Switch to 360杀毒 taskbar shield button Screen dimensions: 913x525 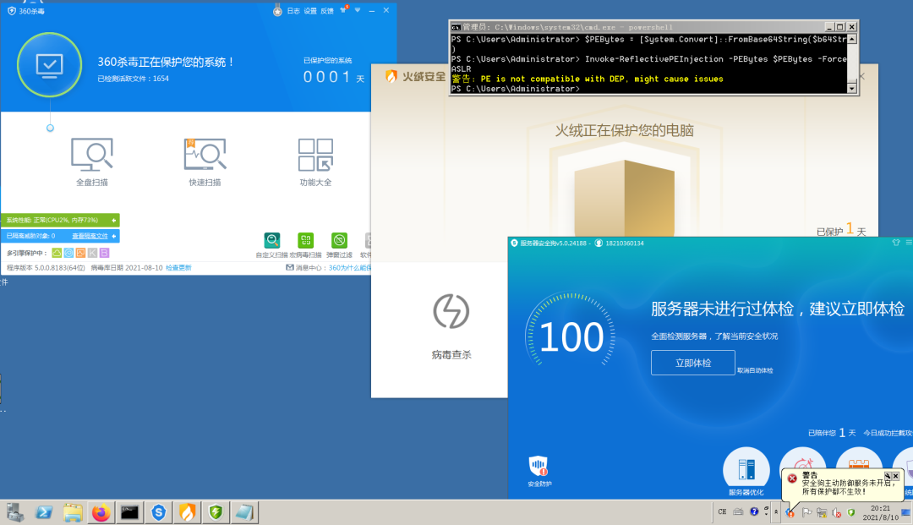(x=216, y=513)
